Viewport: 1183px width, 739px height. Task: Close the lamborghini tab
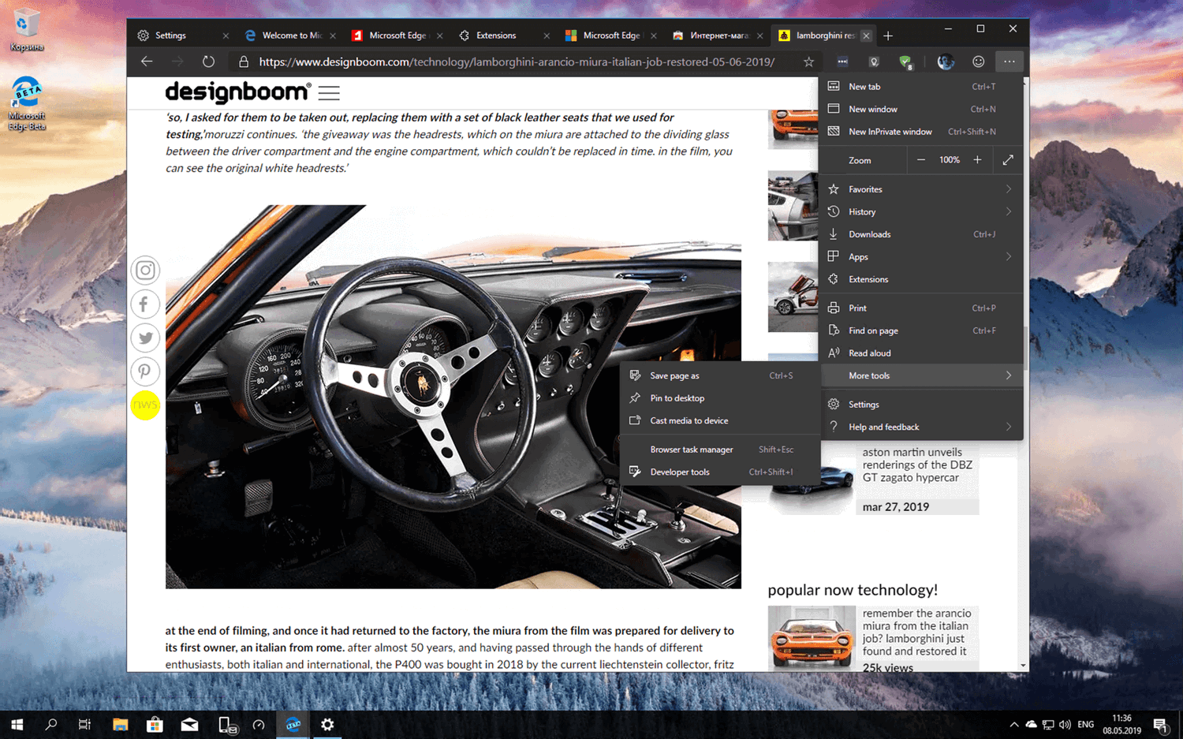click(x=866, y=35)
